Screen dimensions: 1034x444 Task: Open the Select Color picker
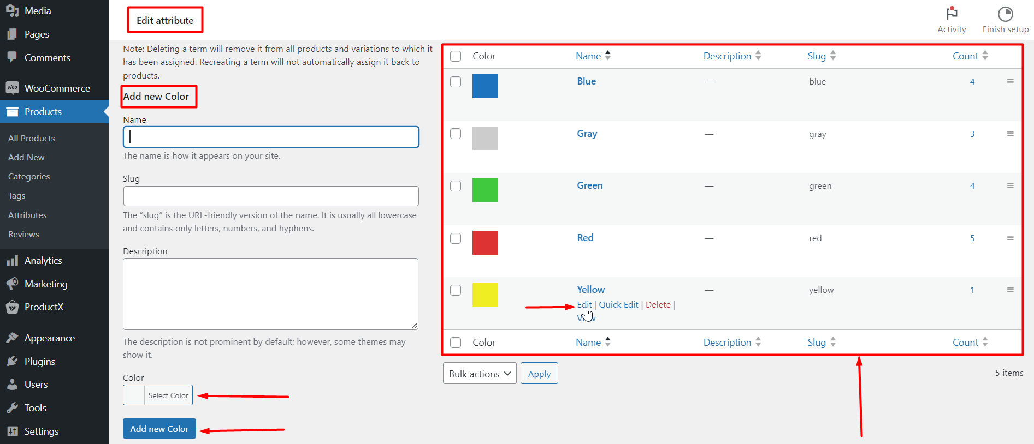click(158, 395)
